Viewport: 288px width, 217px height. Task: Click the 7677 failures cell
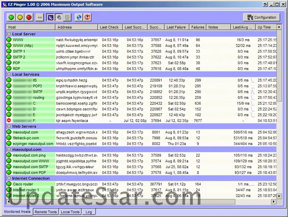click(x=198, y=121)
